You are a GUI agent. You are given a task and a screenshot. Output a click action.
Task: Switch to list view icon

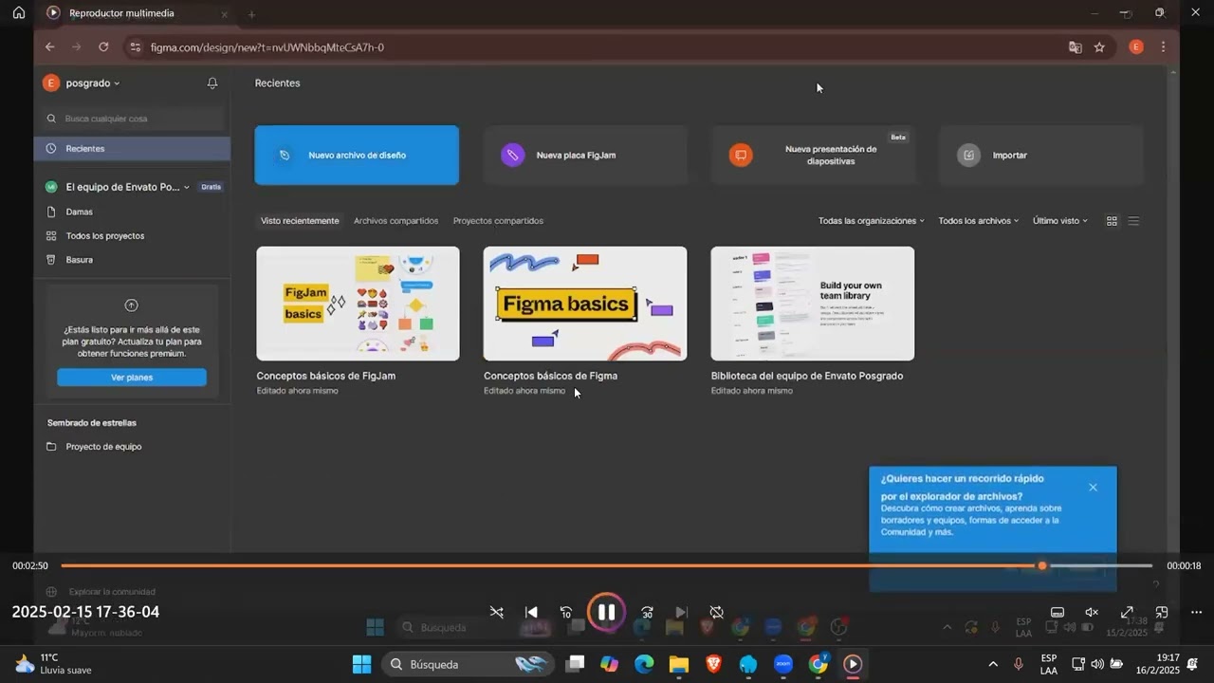1133,220
